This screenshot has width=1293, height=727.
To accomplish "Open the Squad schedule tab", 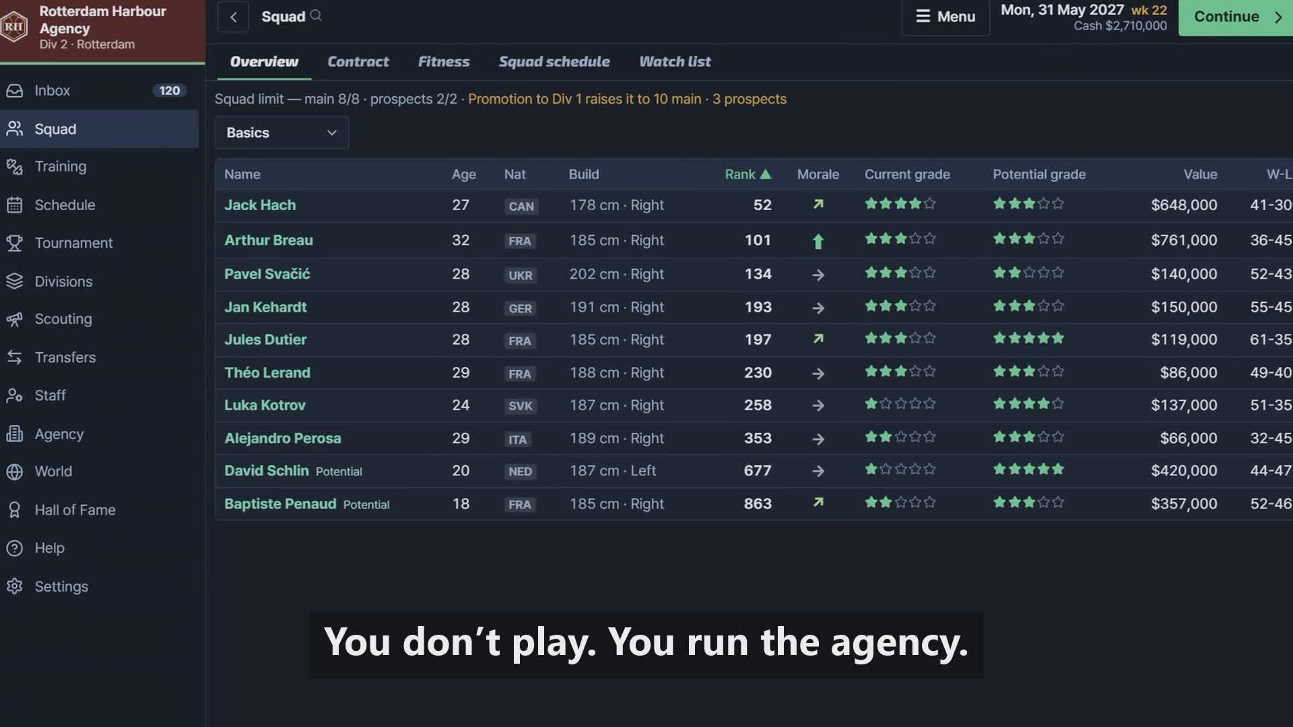I will pos(554,61).
